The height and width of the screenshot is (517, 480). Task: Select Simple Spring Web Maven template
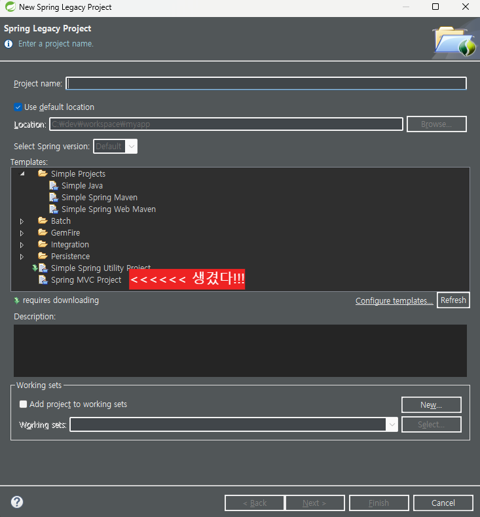click(x=109, y=209)
